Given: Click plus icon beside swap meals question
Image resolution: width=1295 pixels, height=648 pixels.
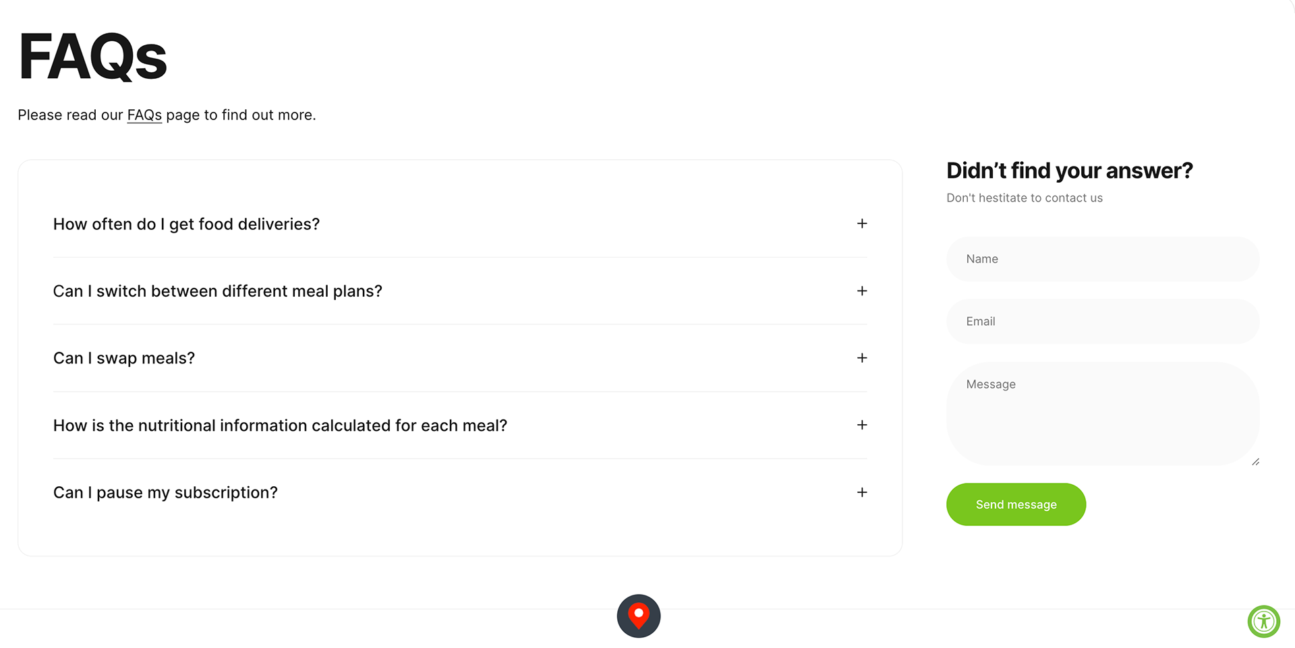Looking at the screenshot, I should 861,358.
